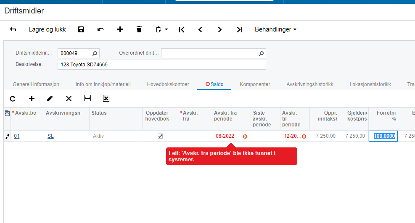Click the clipboard copy-paste icon
The image size is (415, 223).
(x=159, y=29)
